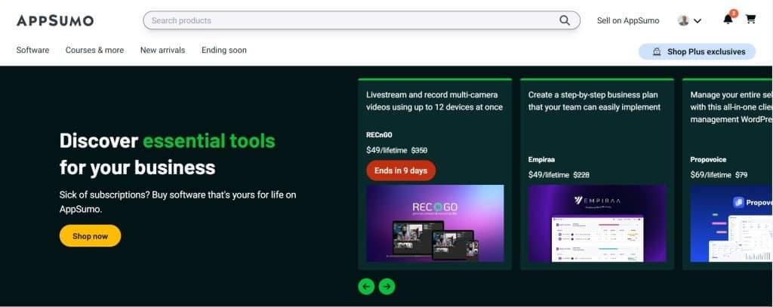Click the AppSumo logo
The width and height of the screenshot is (773, 307).
(55, 20)
